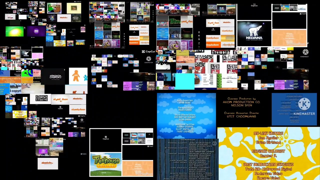320x180 pixels.
Task: Select the "BRIAN FRASER" credit name
Action: (x=185, y=110)
